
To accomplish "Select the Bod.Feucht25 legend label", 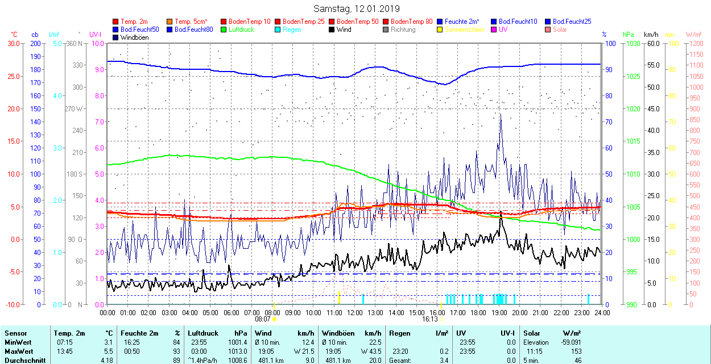I will tap(572, 22).
